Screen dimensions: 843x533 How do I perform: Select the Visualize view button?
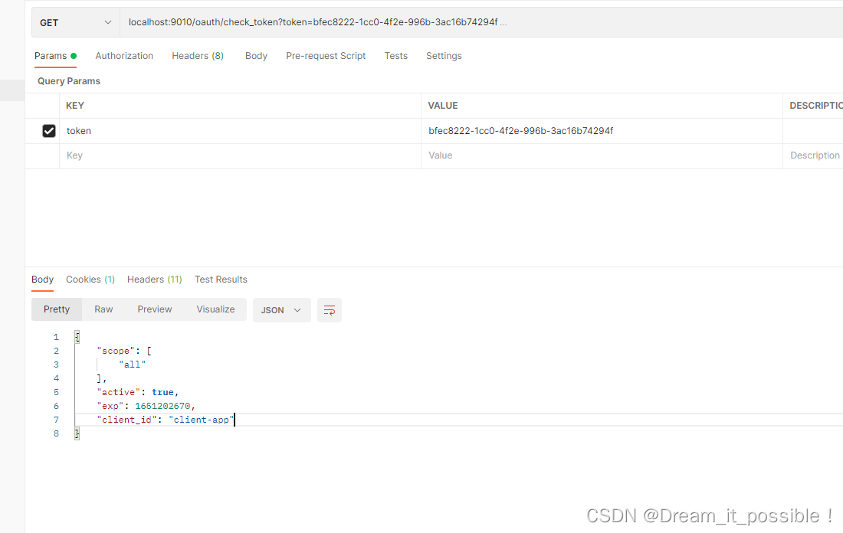(215, 309)
